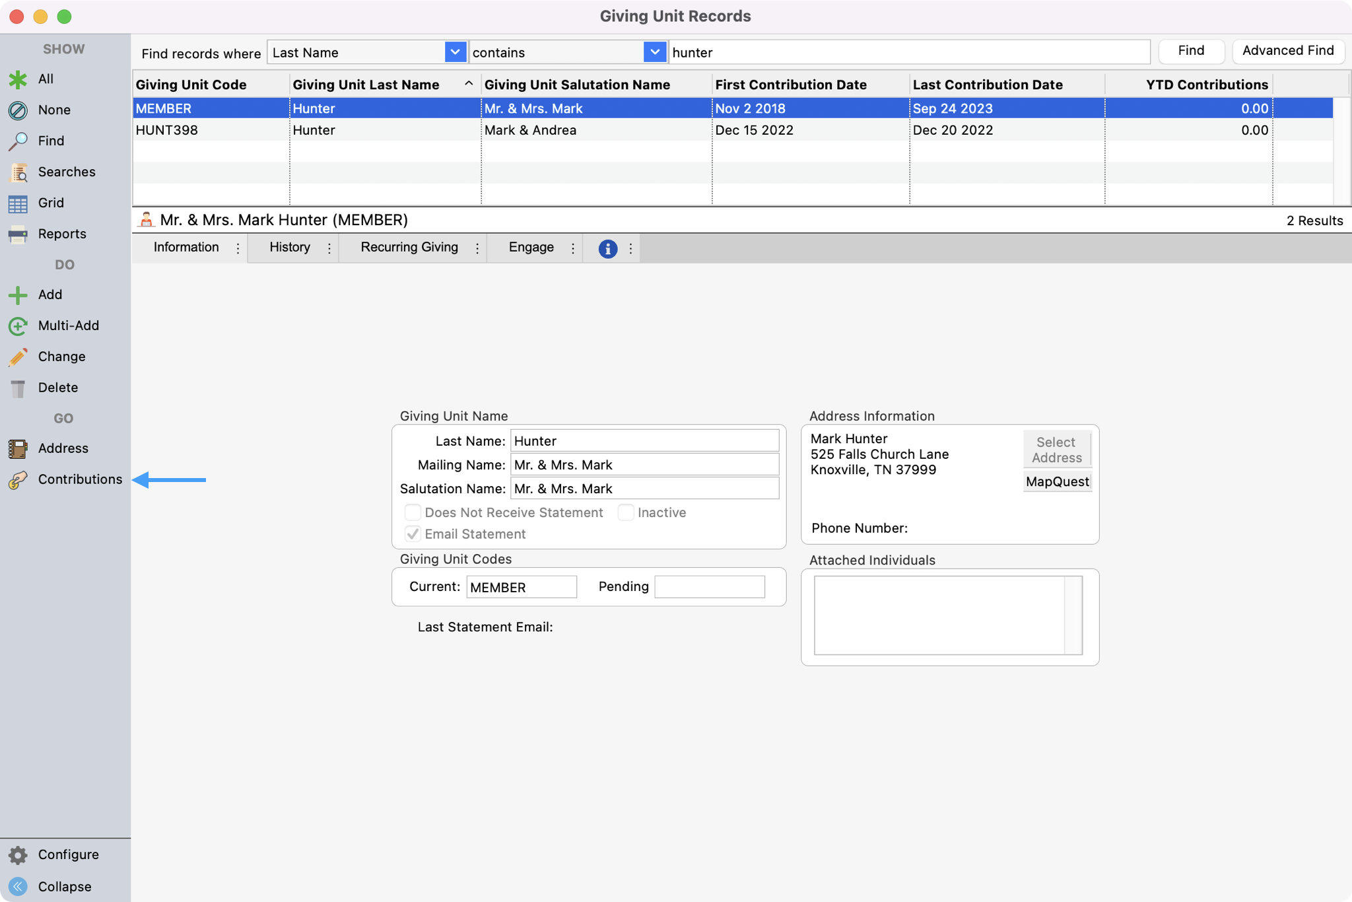The height and width of the screenshot is (902, 1352).
Task: Click the None circle-slash icon
Action: 18,110
